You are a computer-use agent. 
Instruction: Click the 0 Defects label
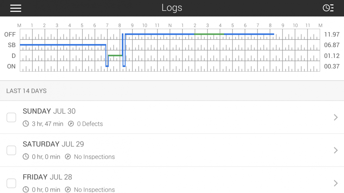coord(90,124)
